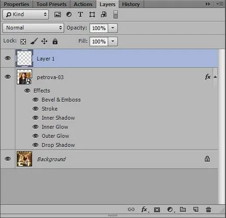Viewport: 226px width, 218px height.
Task: Hide the Layer 1 layer
Action: (8, 58)
